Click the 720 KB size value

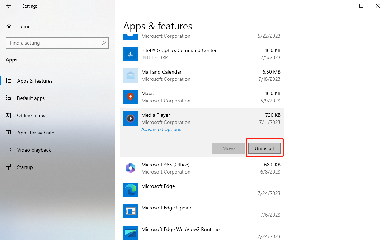tap(273, 115)
